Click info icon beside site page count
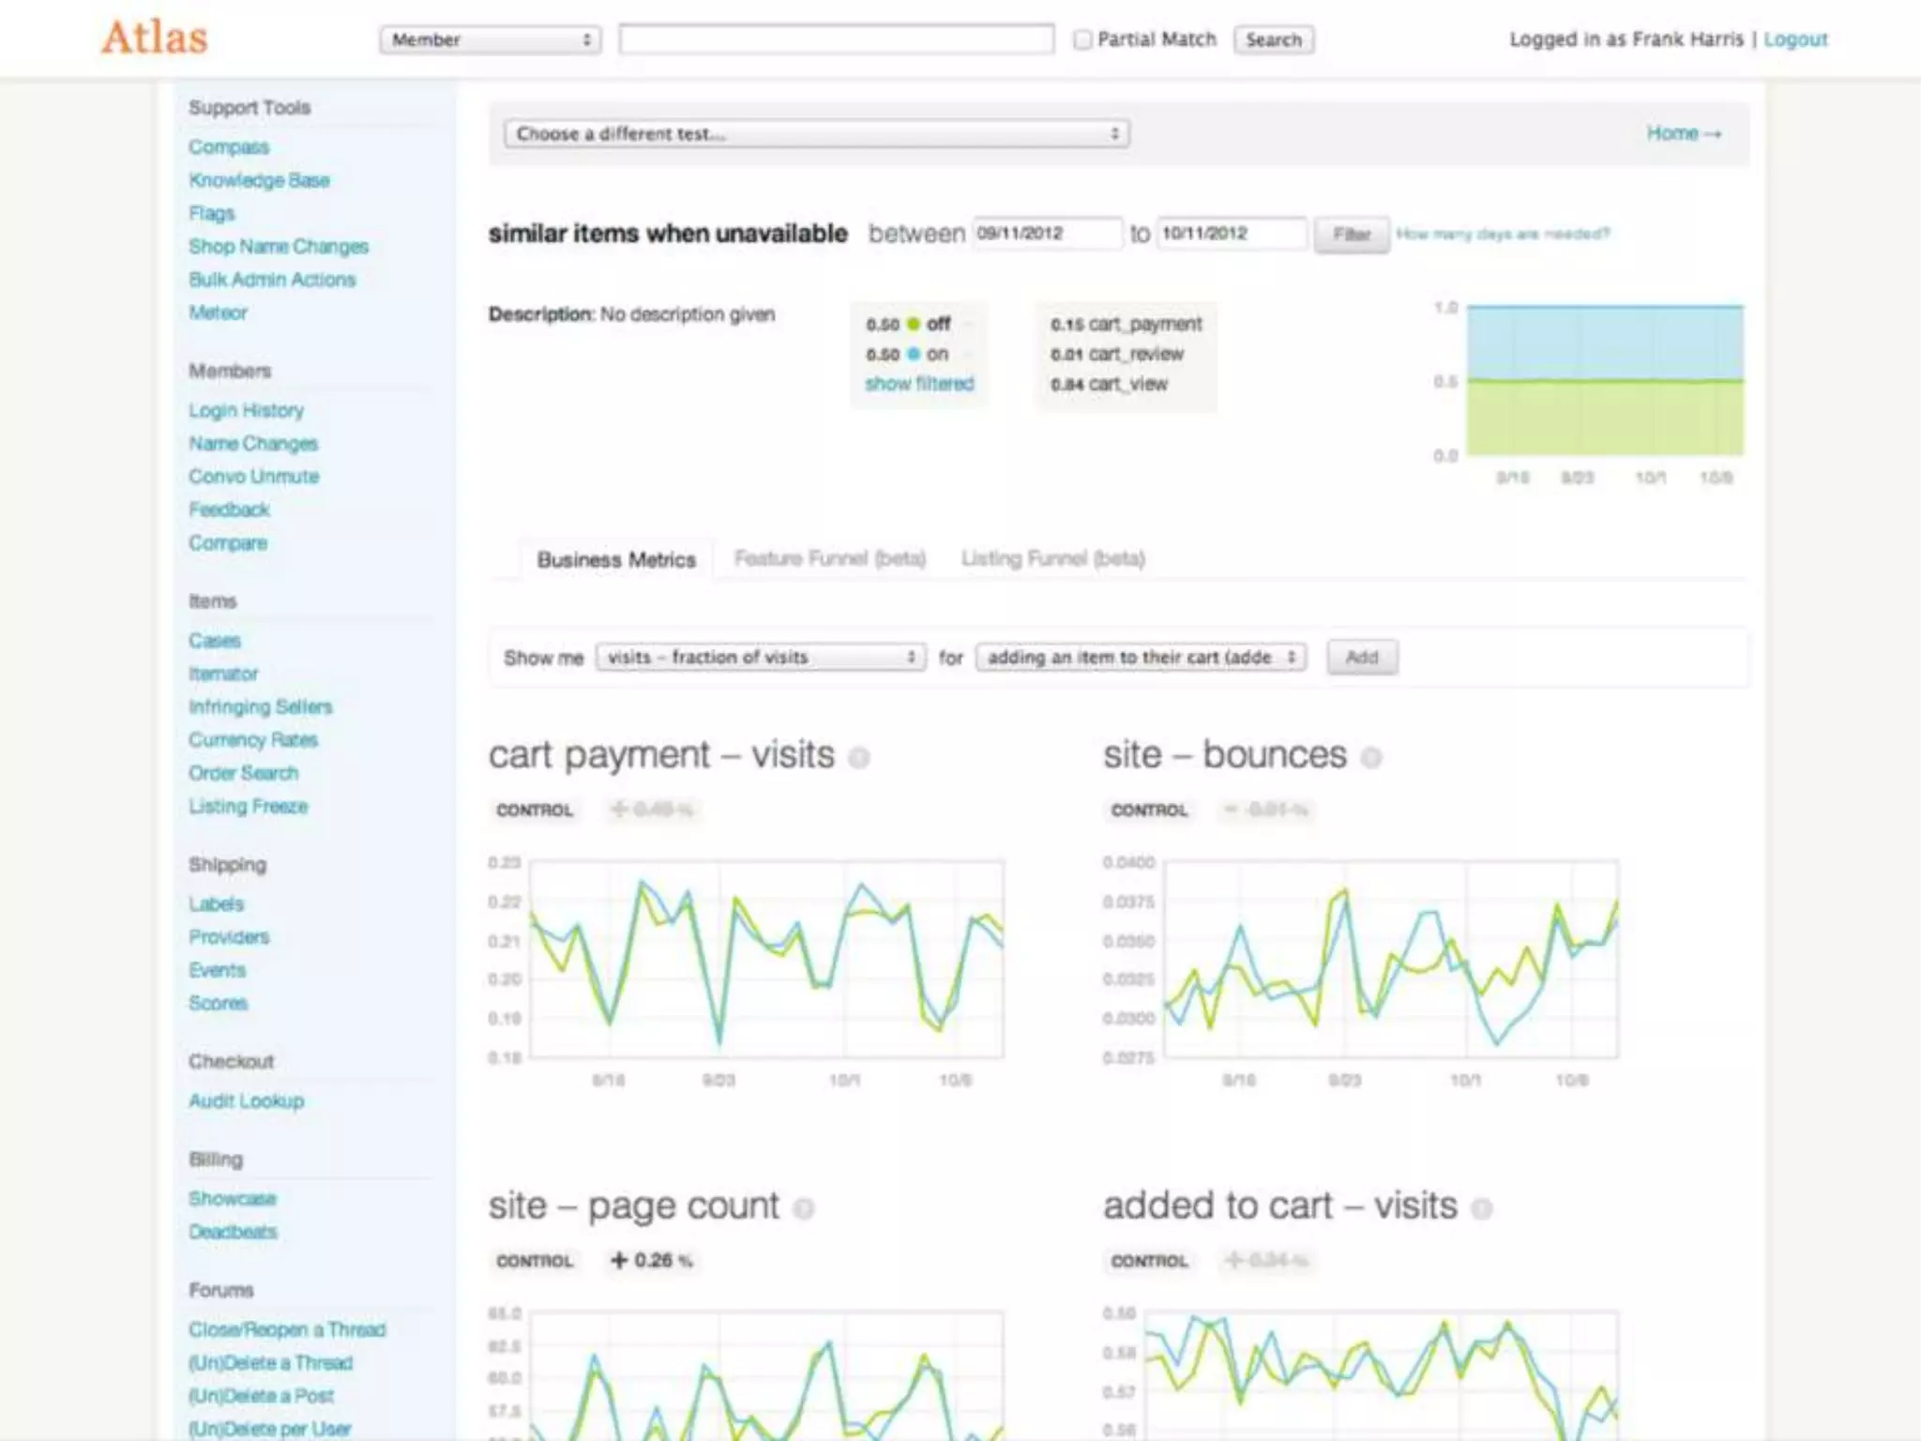 [803, 1208]
